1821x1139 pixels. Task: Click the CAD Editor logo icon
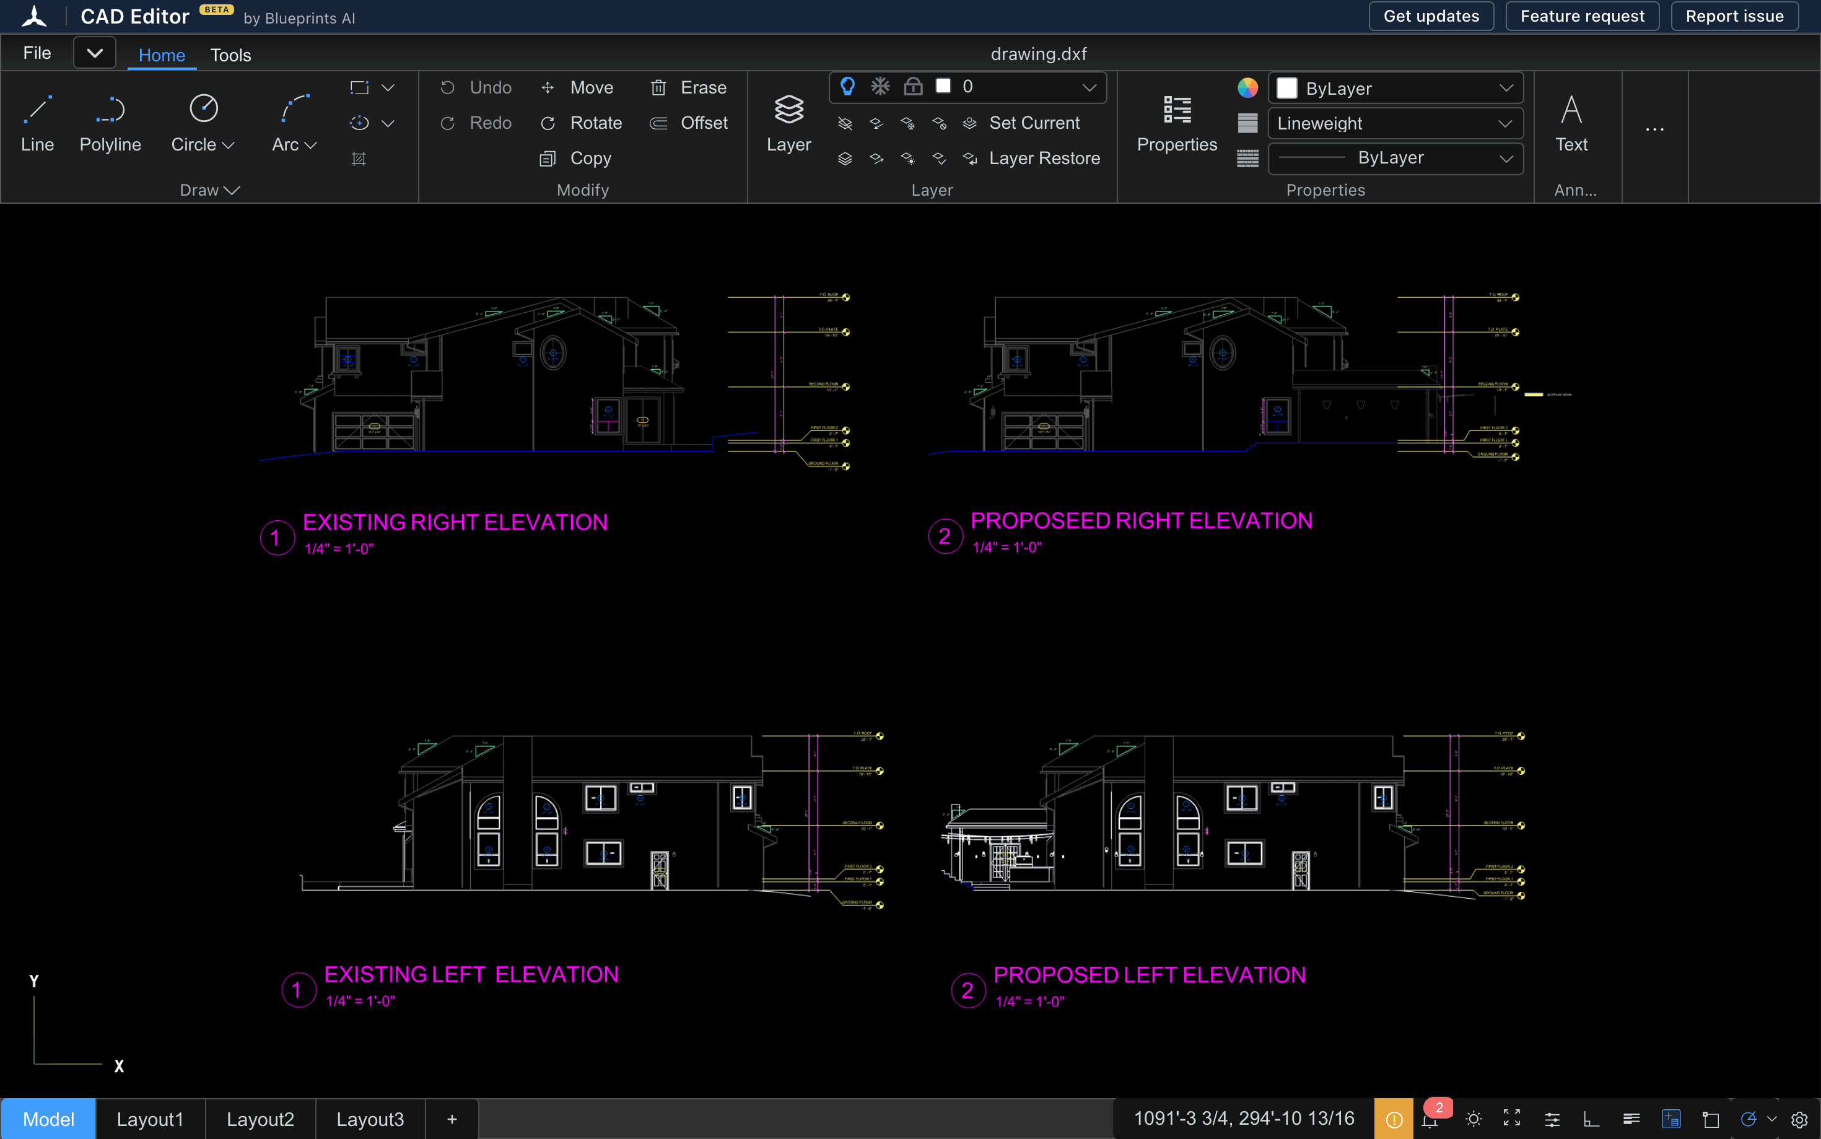34,16
